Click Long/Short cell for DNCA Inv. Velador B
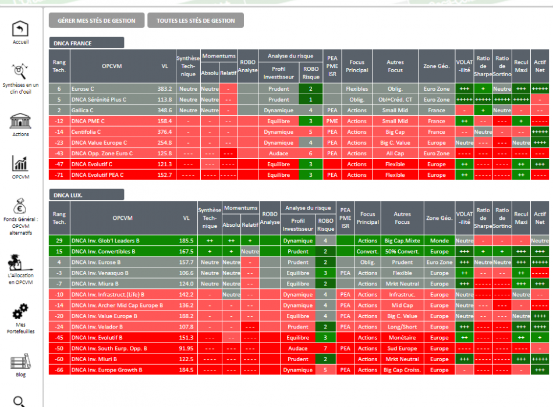Image resolution: width=553 pixels, height=407 pixels. point(402,327)
